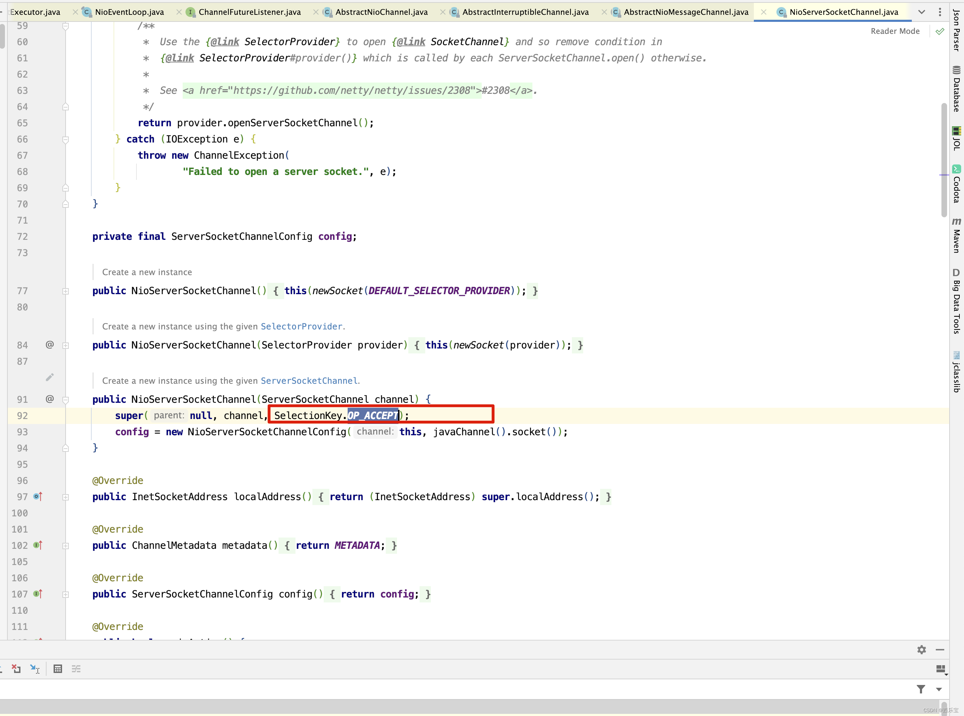Click left panel scrollbar thumb
Screen dimensions: 964x716
pos(2,36)
